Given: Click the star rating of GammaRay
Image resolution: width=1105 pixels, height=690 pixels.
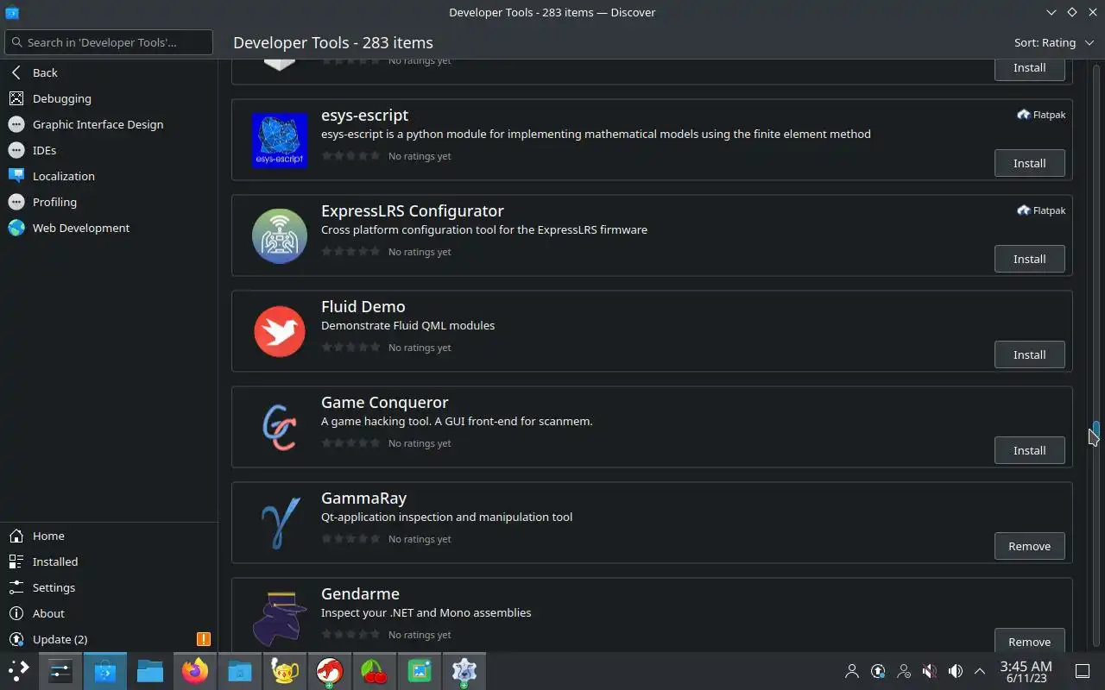Looking at the screenshot, I should 350,539.
